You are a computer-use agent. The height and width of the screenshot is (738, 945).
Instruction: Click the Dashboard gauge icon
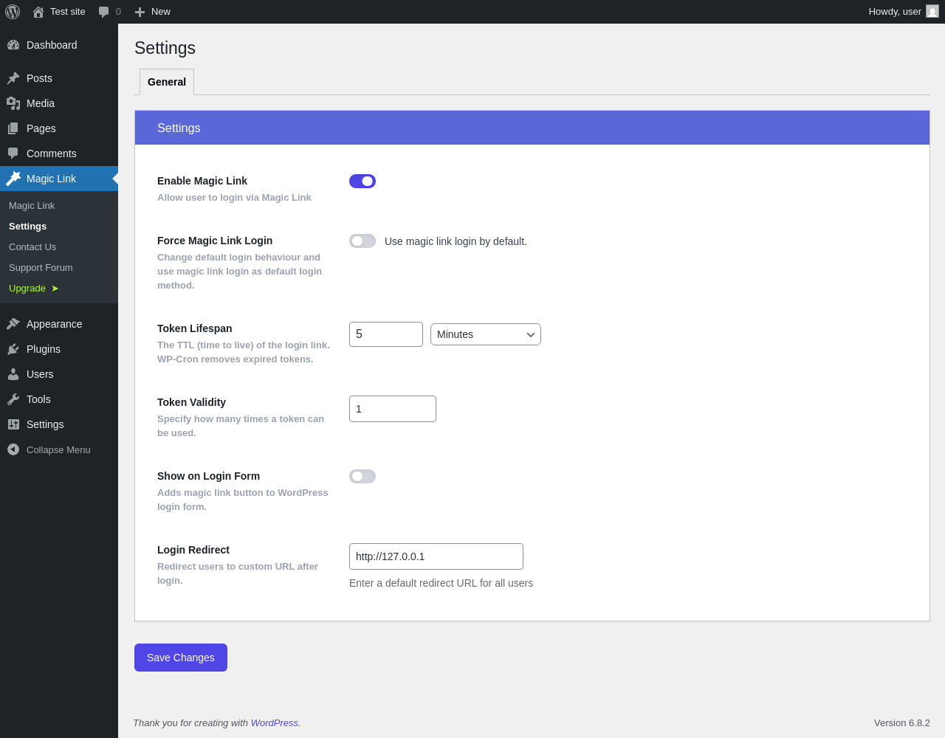tap(13, 45)
